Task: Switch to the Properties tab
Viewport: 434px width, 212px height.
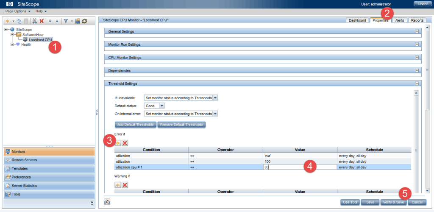Action: pos(380,20)
